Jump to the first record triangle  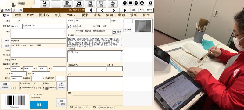(x=91, y=10)
